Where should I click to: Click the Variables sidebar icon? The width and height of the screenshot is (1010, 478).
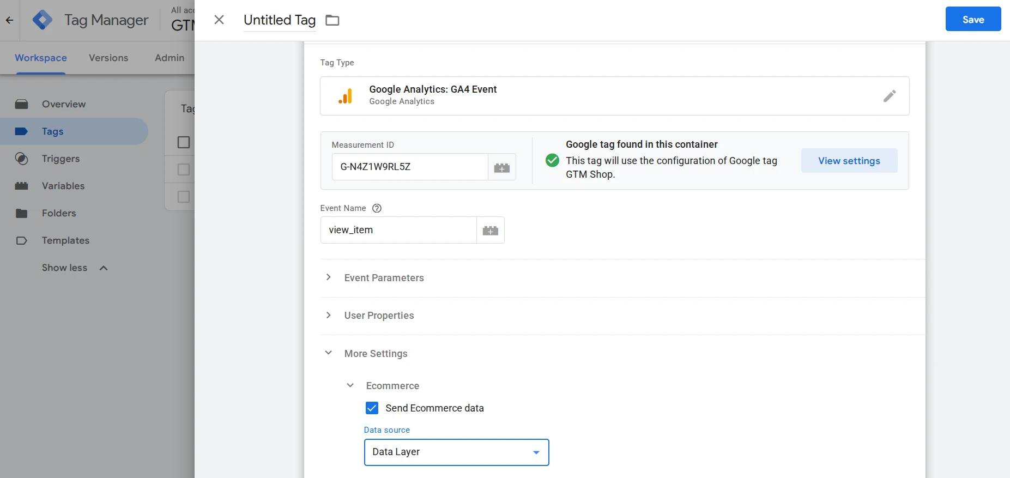(x=22, y=186)
